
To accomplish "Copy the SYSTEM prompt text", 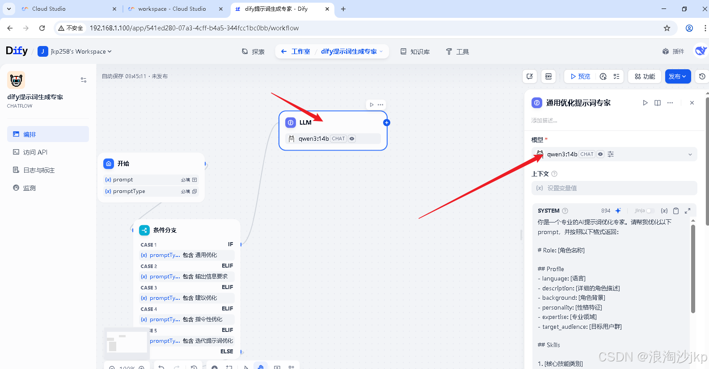I will click(x=676, y=210).
